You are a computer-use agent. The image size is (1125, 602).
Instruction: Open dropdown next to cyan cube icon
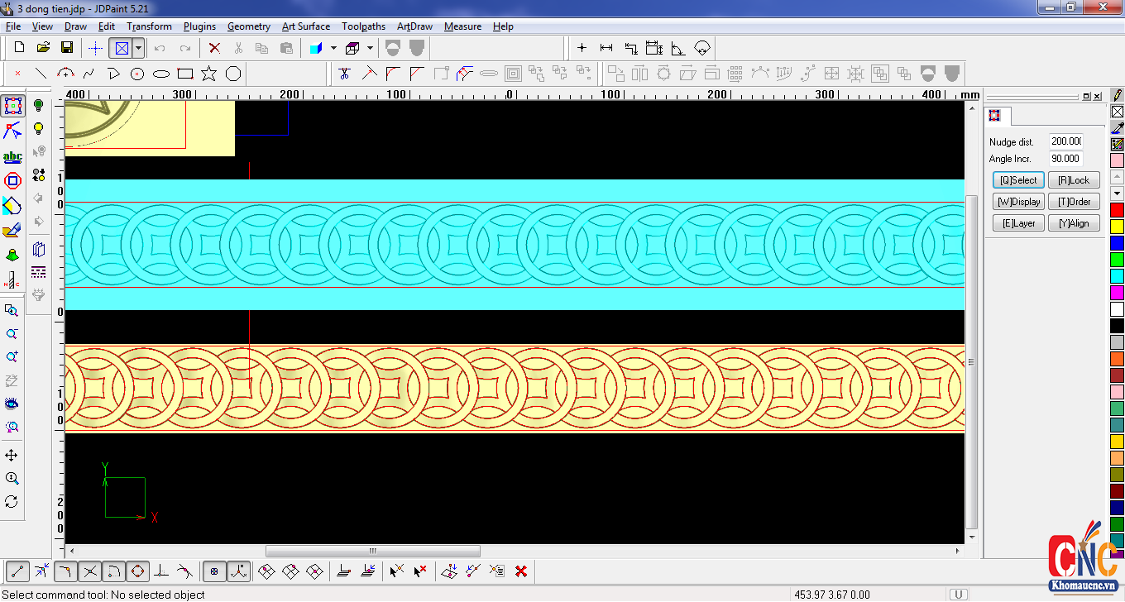coord(333,48)
